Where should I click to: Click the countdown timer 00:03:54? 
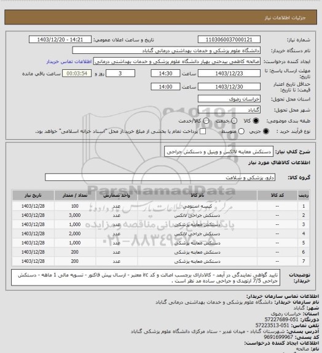tap(77, 74)
